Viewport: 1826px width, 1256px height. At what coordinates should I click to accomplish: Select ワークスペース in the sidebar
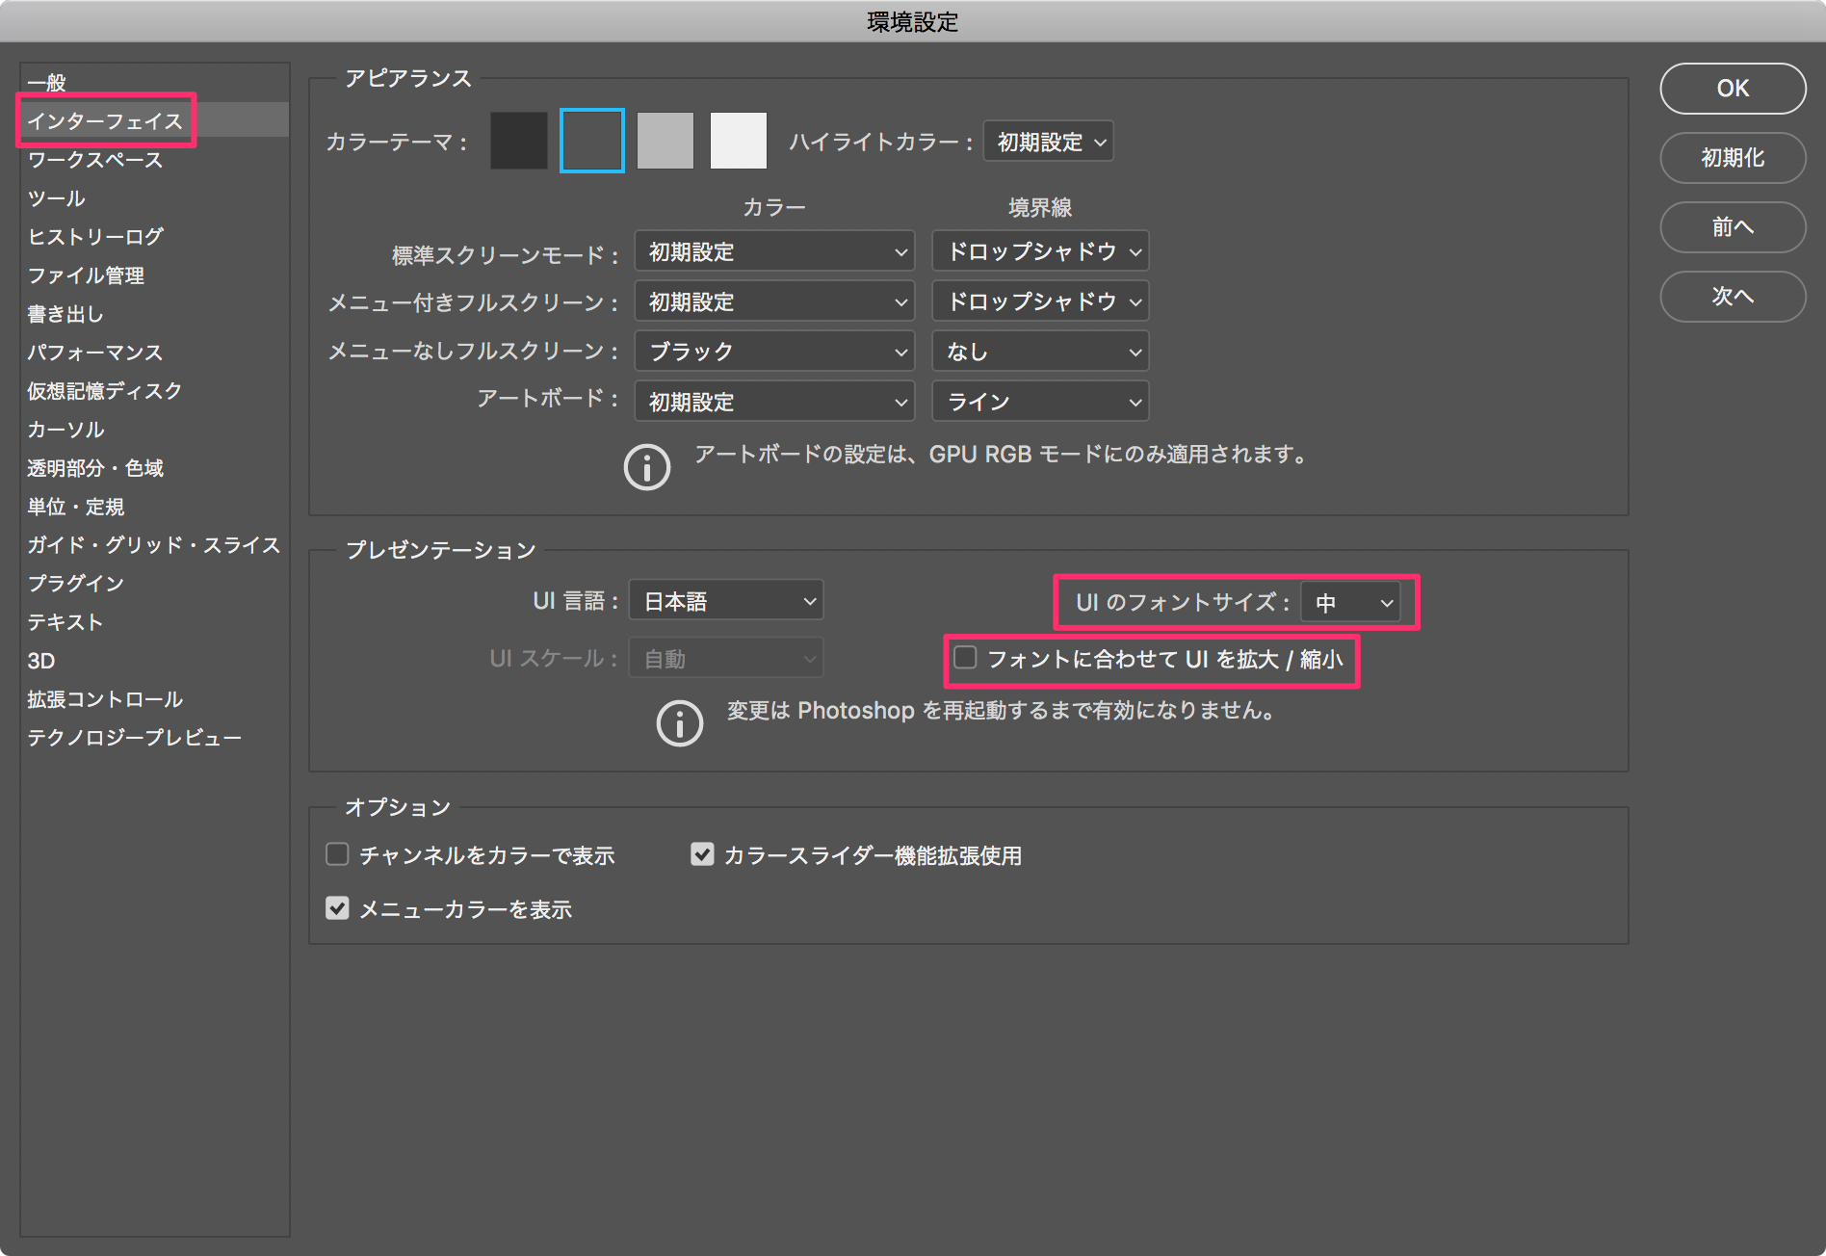[x=154, y=159]
